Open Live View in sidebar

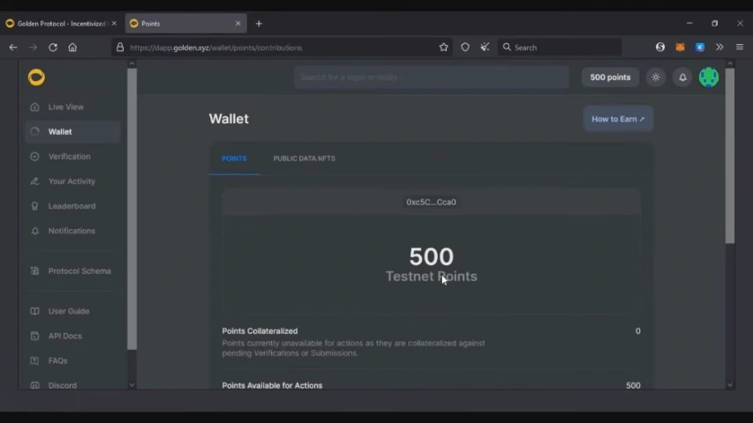pyautogui.click(x=65, y=108)
